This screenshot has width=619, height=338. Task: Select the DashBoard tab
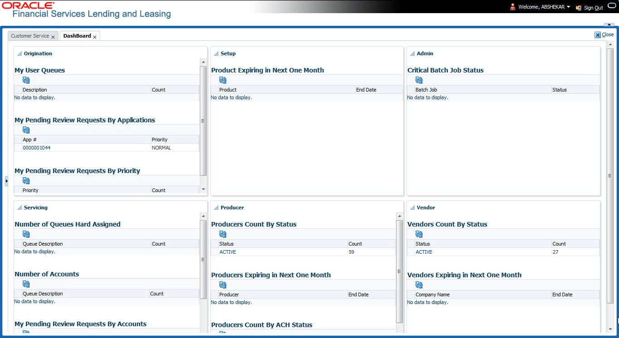tap(77, 36)
